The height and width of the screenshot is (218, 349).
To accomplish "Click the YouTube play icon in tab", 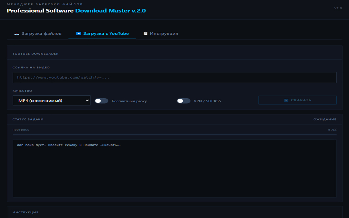I will coord(79,34).
